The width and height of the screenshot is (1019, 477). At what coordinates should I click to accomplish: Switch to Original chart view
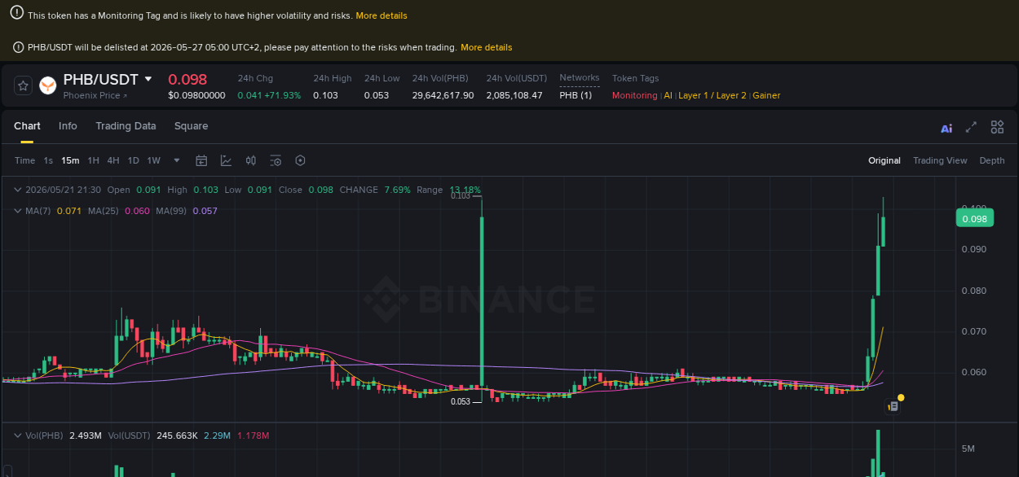[x=884, y=160]
